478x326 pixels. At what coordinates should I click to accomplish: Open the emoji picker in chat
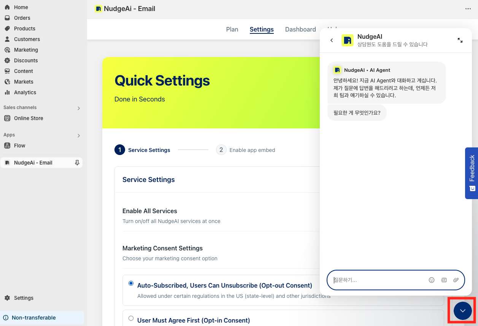click(x=432, y=280)
